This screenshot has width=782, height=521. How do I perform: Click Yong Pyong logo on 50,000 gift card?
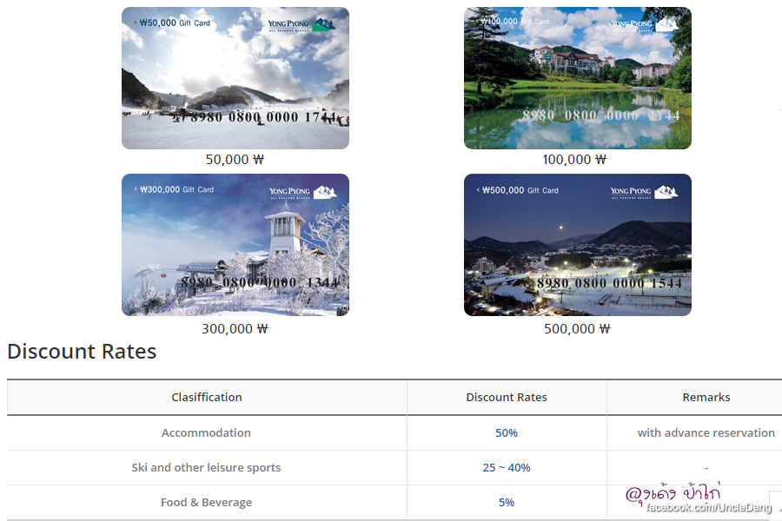[x=302, y=24]
